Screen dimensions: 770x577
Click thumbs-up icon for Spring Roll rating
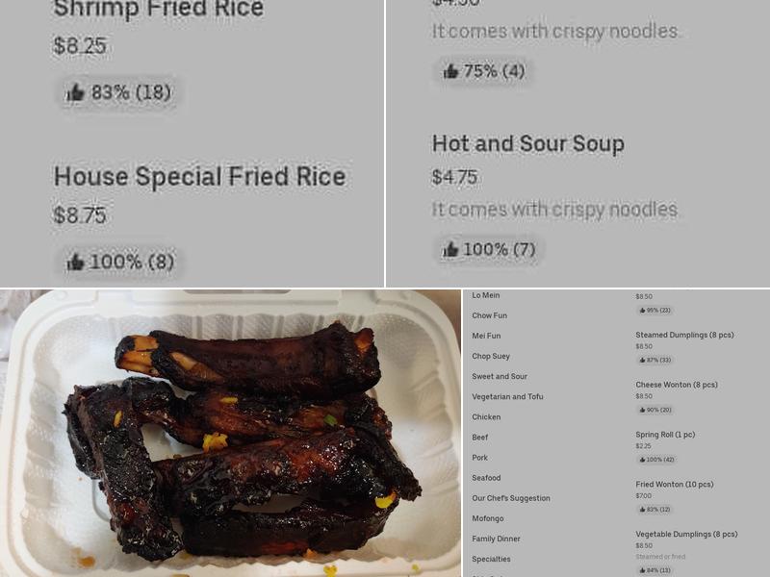coord(642,460)
